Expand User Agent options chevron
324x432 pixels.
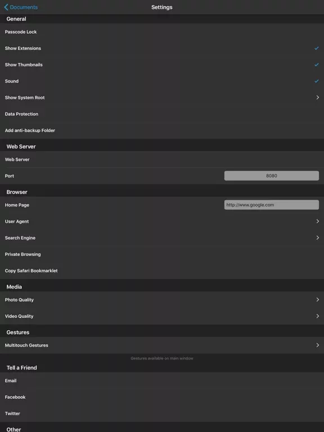click(318, 221)
